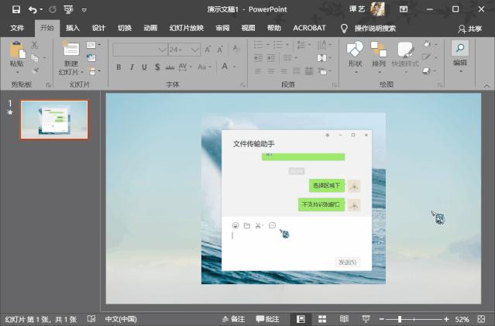Image resolution: width=495 pixels, height=326 pixels.
Task: Decrease font size with the smaller A icon
Action: tap(220, 50)
